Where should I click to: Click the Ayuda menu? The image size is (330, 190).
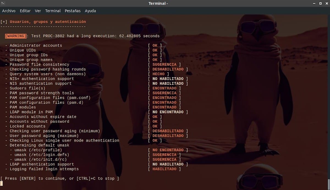(x=90, y=11)
